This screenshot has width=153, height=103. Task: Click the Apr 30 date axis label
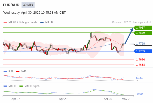tap(108, 99)
